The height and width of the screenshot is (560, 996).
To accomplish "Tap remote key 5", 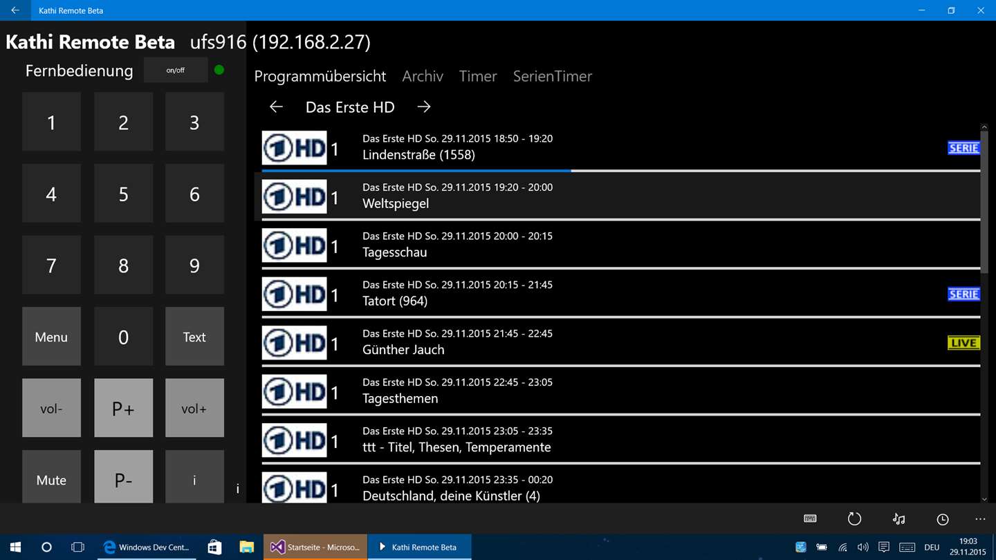I will pyautogui.click(x=123, y=194).
